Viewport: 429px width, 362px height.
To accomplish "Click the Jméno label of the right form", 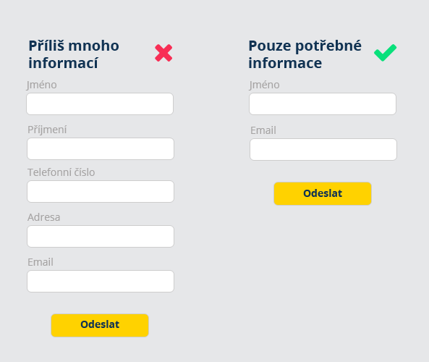I will (264, 85).
